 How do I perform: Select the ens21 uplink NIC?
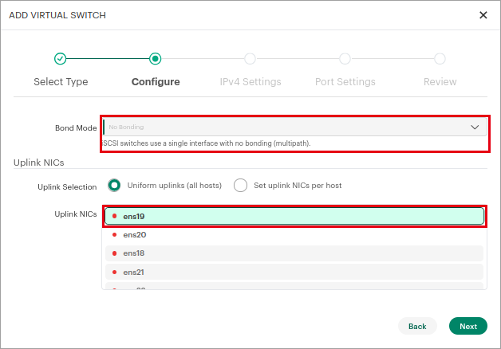tap(294, 273)
